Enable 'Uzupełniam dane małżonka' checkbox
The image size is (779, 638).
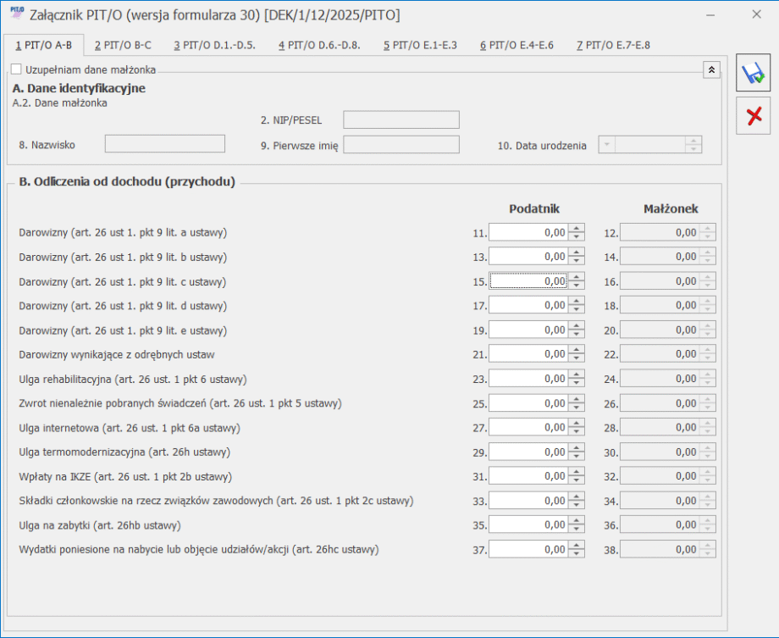[x=16, y=70]
